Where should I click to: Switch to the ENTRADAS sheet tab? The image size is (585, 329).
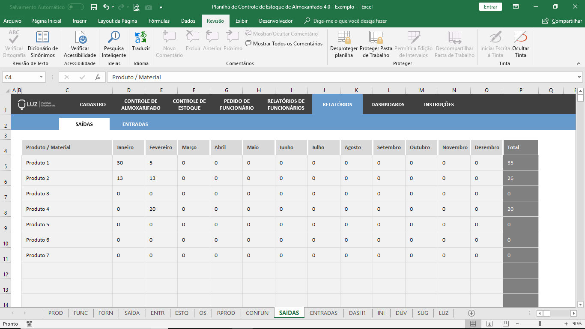coord(323,313)
